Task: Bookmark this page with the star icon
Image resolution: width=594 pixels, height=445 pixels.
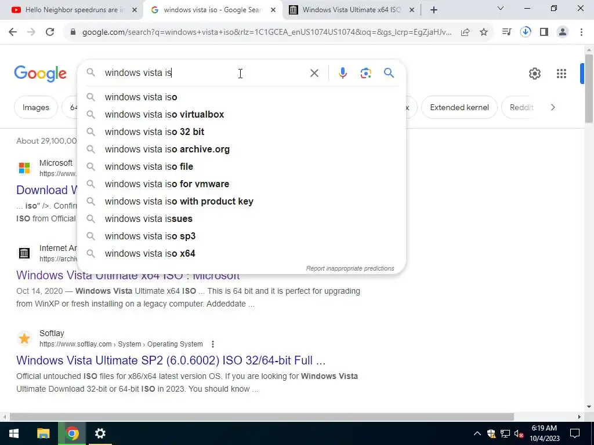Action: 484,32
